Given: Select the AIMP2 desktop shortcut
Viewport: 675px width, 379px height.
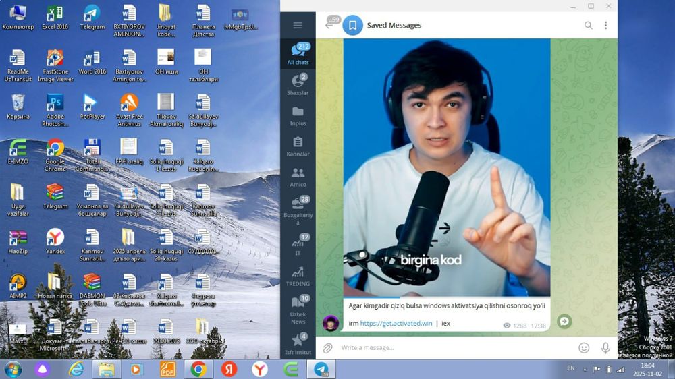Looking at the screenshot, I should click(18, 287).
